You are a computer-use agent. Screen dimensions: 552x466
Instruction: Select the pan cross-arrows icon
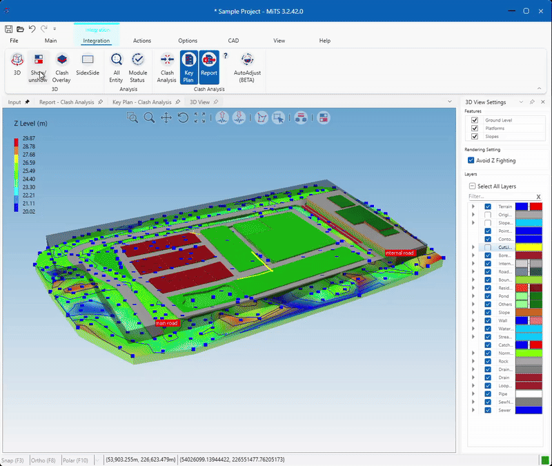click(166, 117)
